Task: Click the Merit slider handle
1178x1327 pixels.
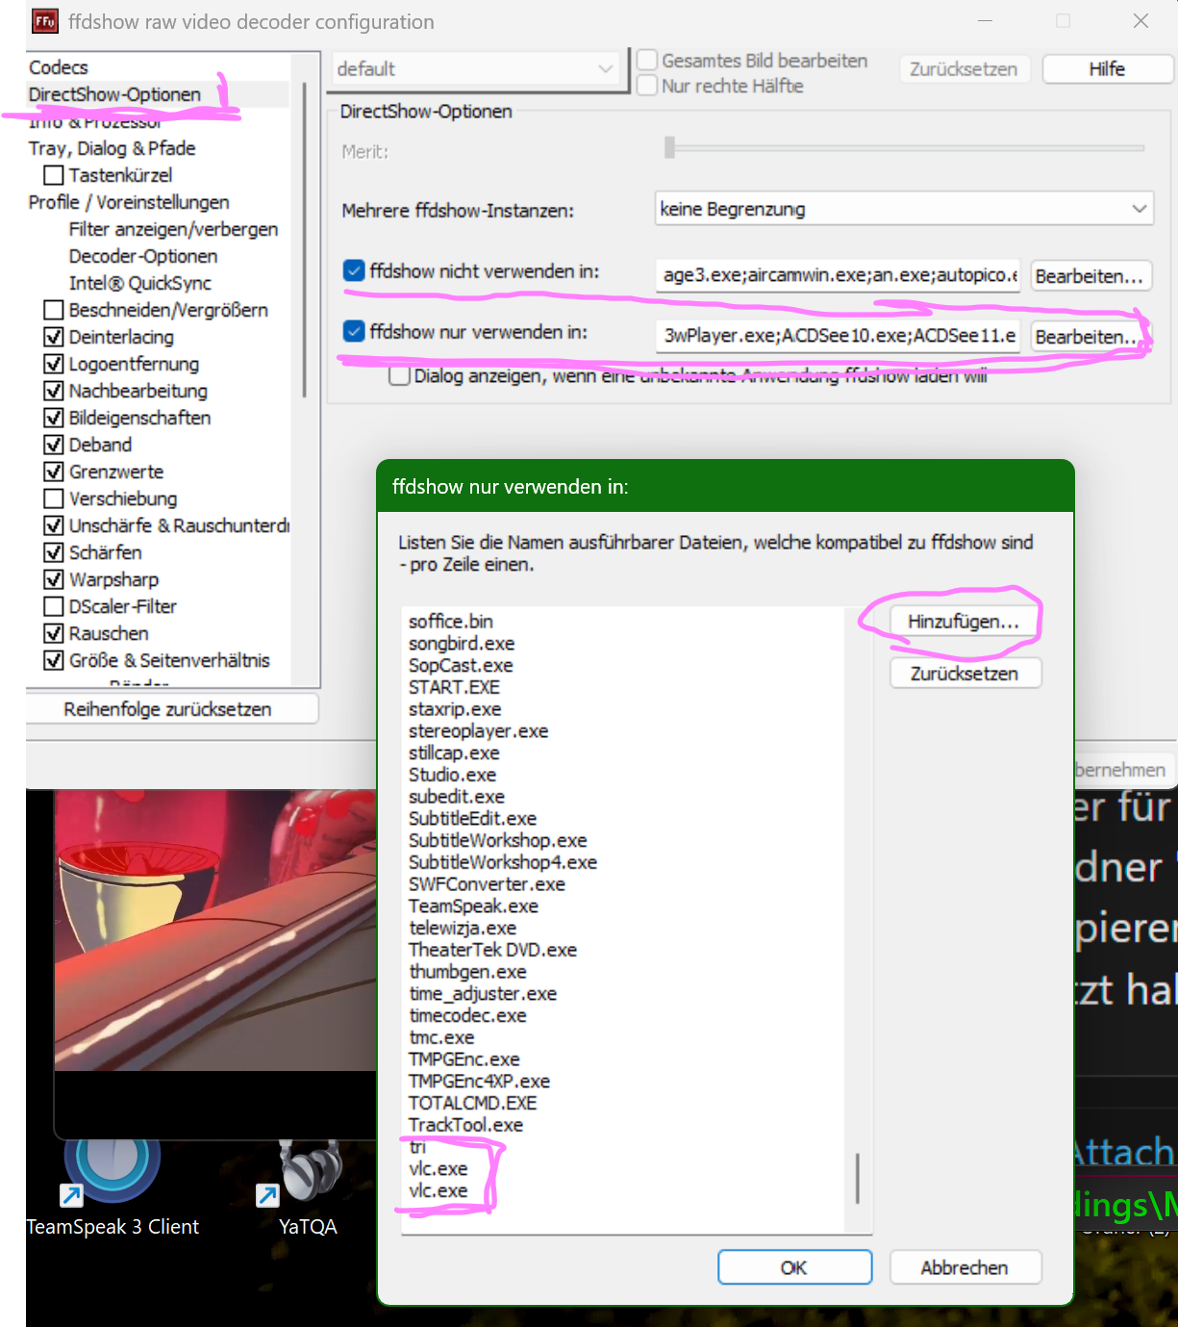Action: (670, 147)
